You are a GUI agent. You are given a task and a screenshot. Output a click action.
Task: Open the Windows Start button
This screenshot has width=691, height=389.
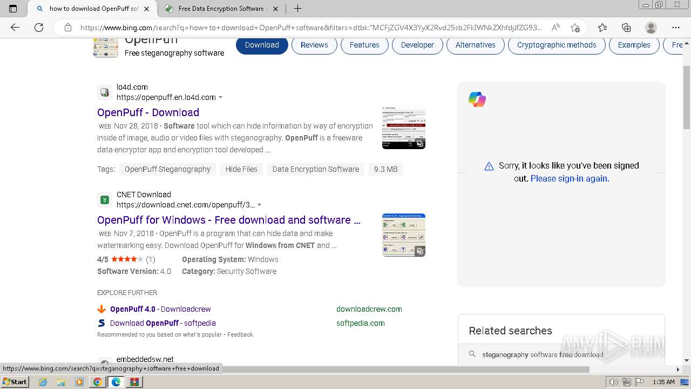[x=15, y=382]
